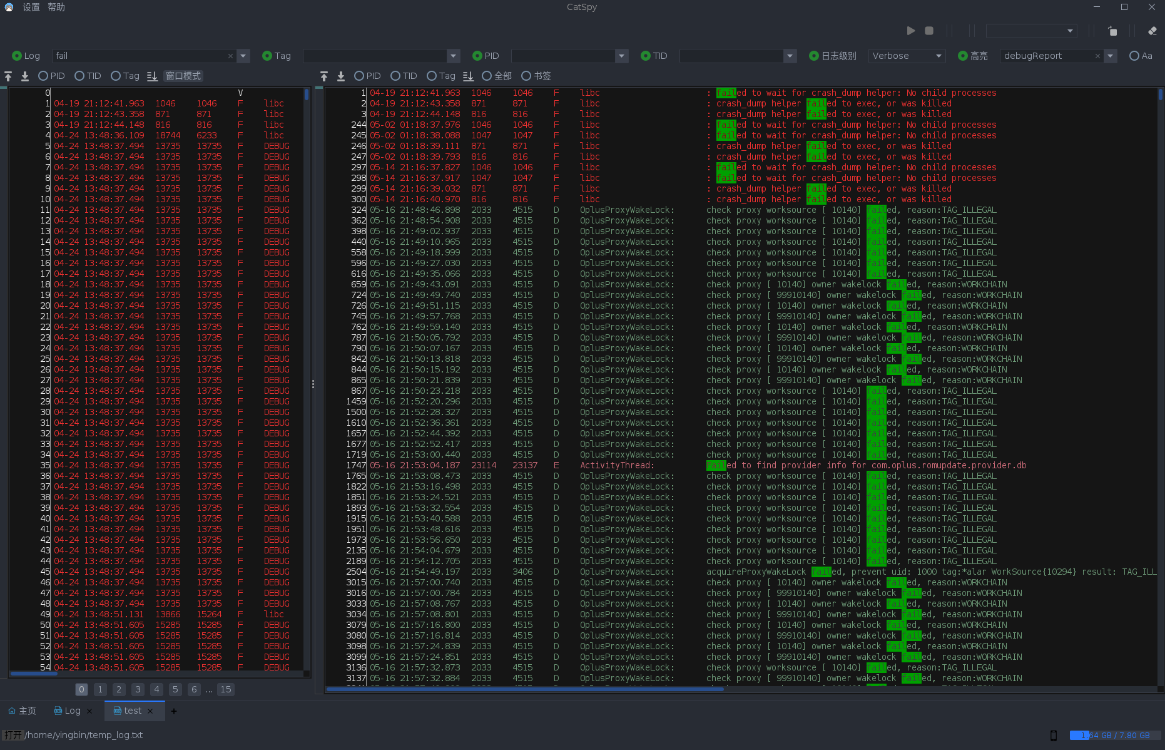Add a new tab with the plus icon
This screenshot has width=1165, height=750.
click(x=174, y=711)
